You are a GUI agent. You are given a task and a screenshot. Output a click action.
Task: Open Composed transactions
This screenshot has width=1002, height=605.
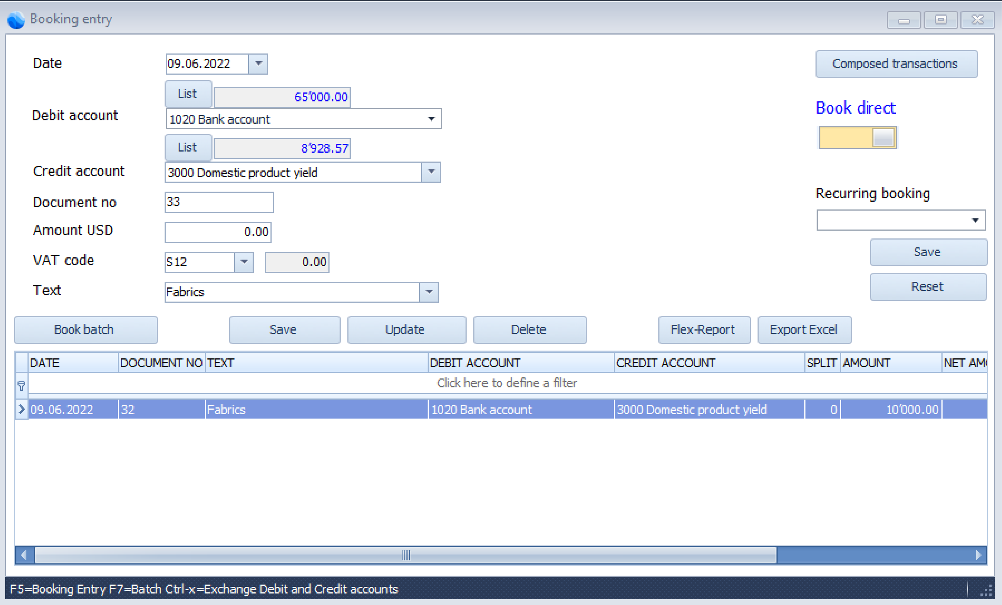coord(896,64)
